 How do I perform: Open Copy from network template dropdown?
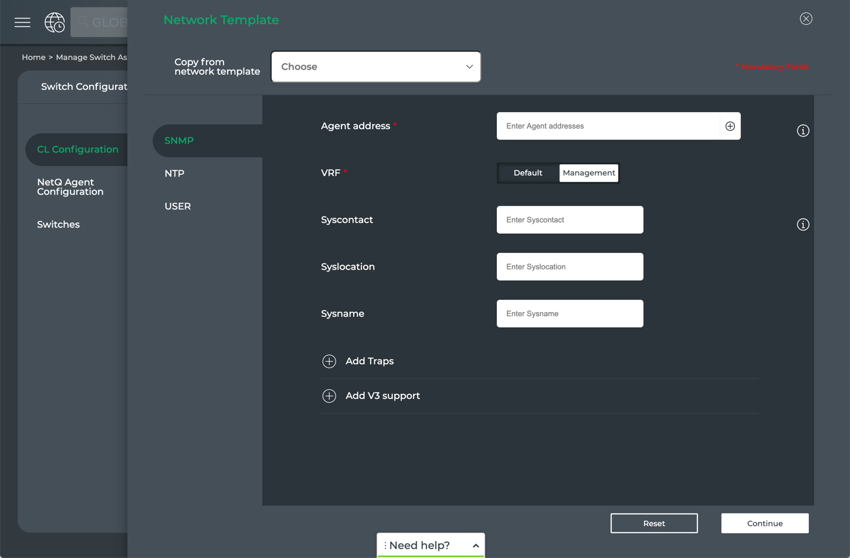[x=375, y=67]
